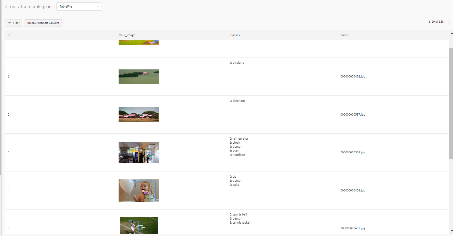Viewport: 453px width, 236px height.
Task: Click the '0: sports ball' class label
Action: (x=238, y=214)
